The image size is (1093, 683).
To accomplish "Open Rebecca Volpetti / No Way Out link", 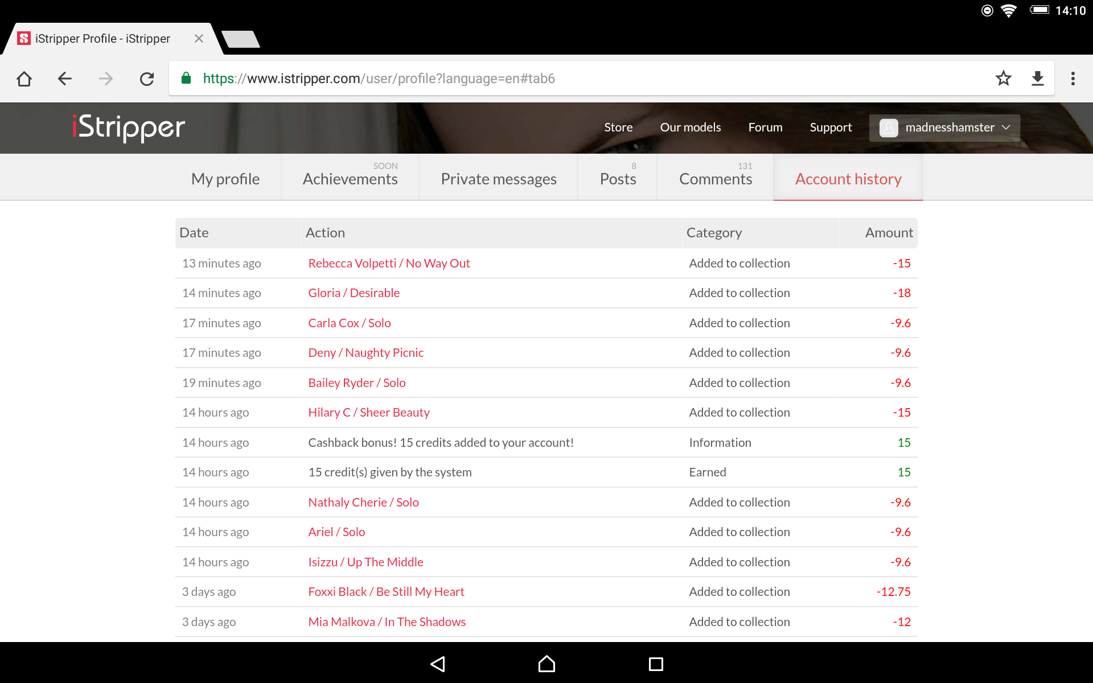I will [x=389, y=263].
